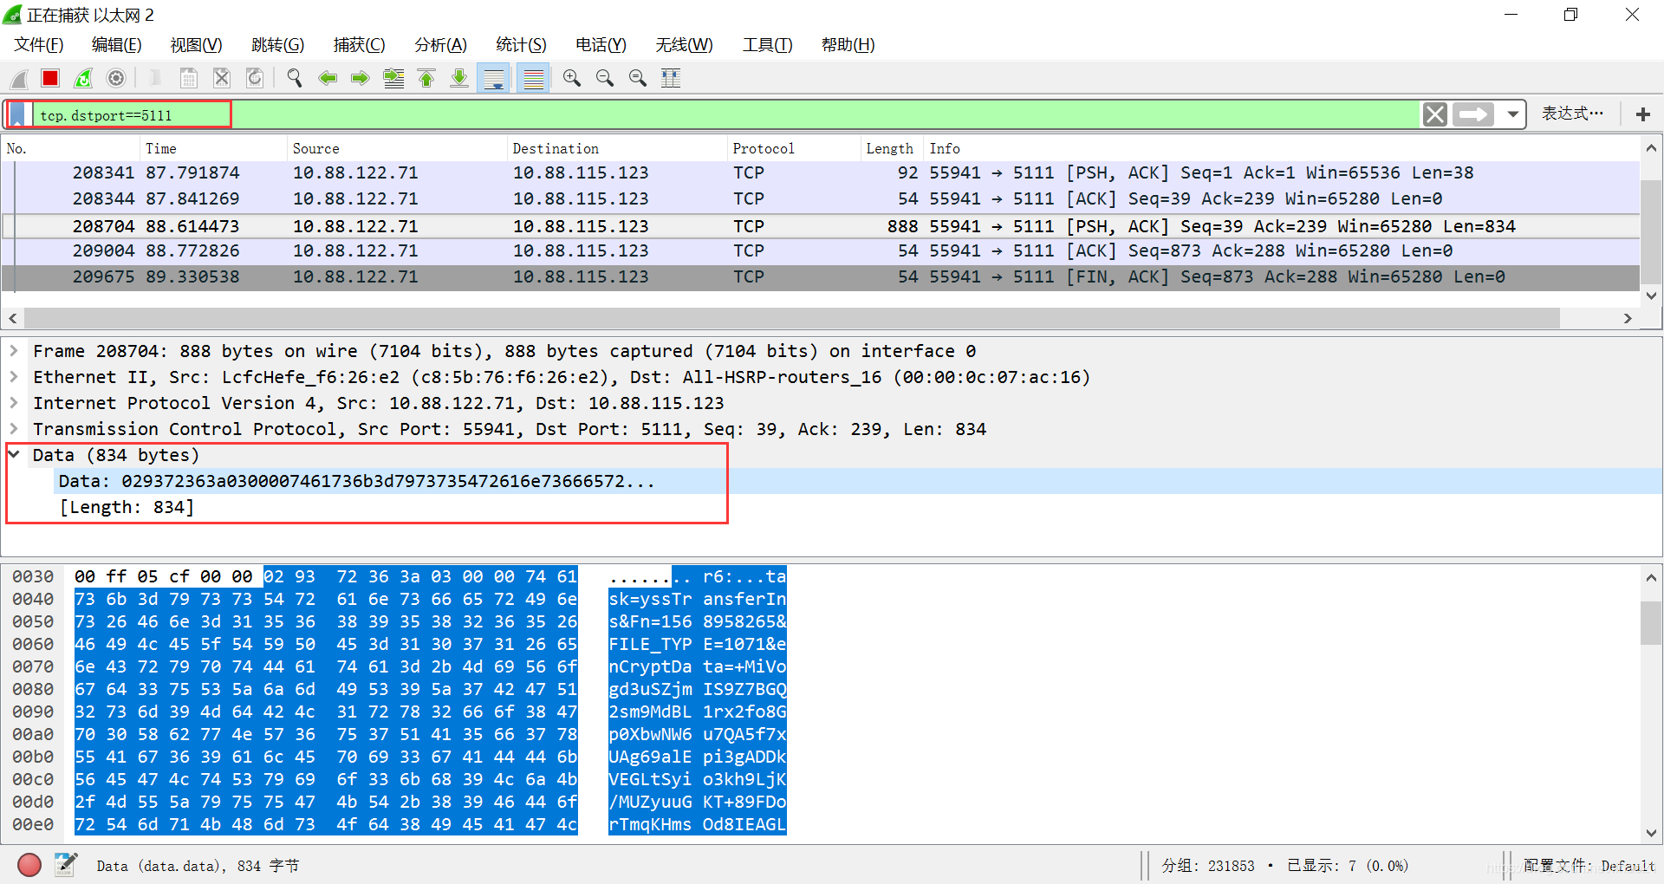
Task: Click the find packet magnifier icon
Action: point(295,79)
